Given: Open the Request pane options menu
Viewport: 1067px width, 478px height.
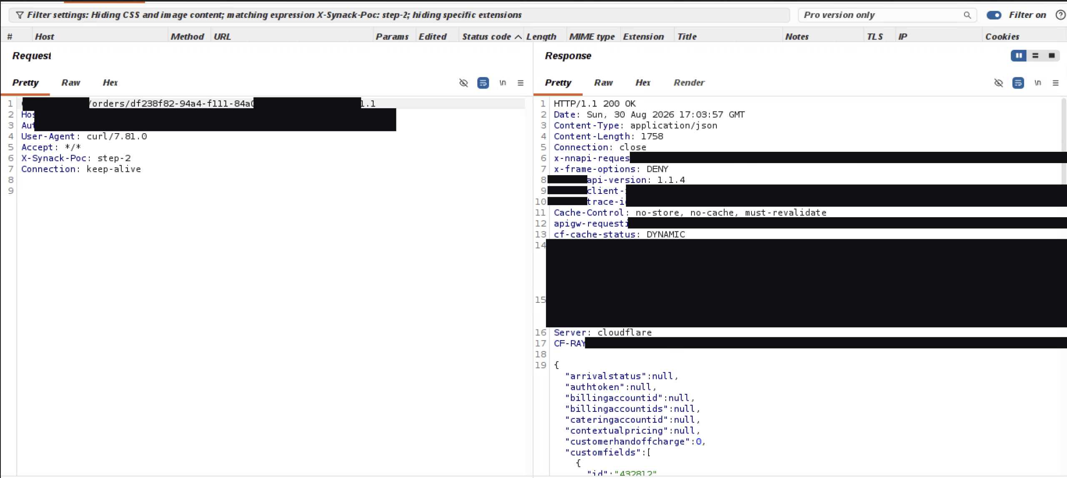Looking at the screenshot, I should point(521,83).
